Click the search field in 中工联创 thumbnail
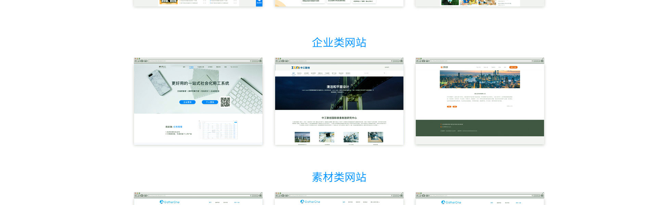Image resolution: width=657 pixels, height=205 pixels. (x=375, y=73)
